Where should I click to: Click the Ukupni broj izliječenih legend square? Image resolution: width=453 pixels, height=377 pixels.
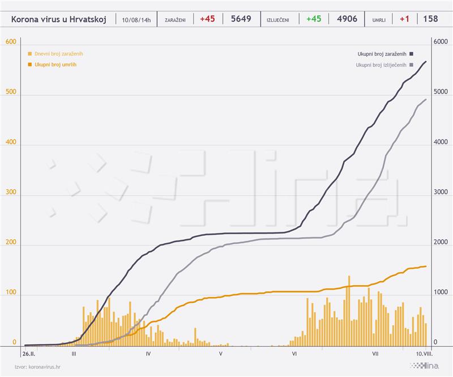tap(412, 65)
